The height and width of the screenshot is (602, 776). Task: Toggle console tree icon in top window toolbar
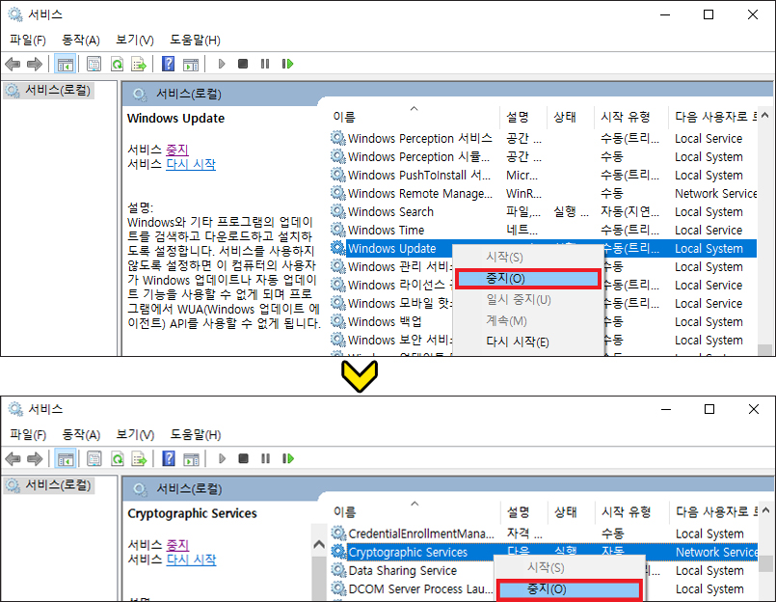66,64
